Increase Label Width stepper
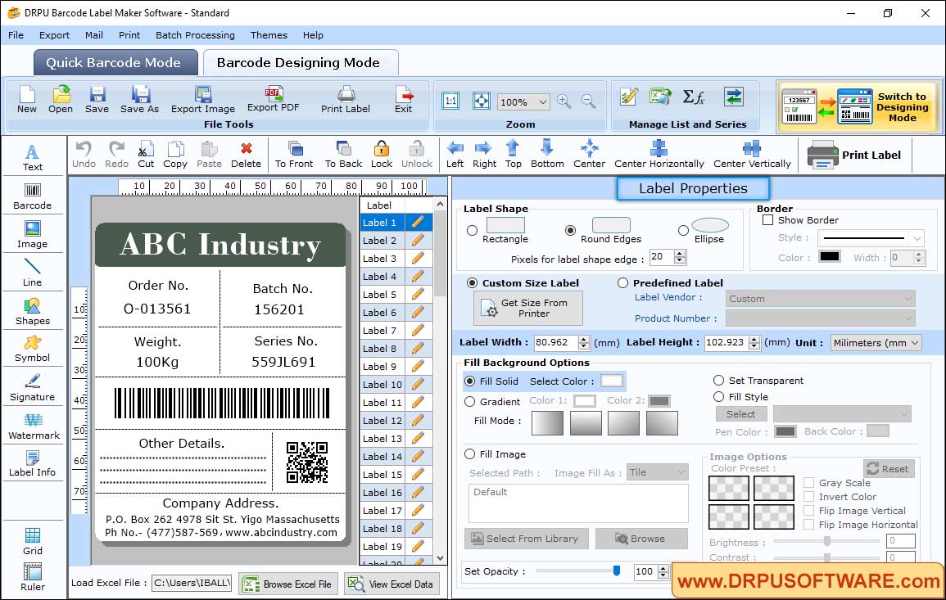Screen dimensions: 946x600 pos(583,339)
